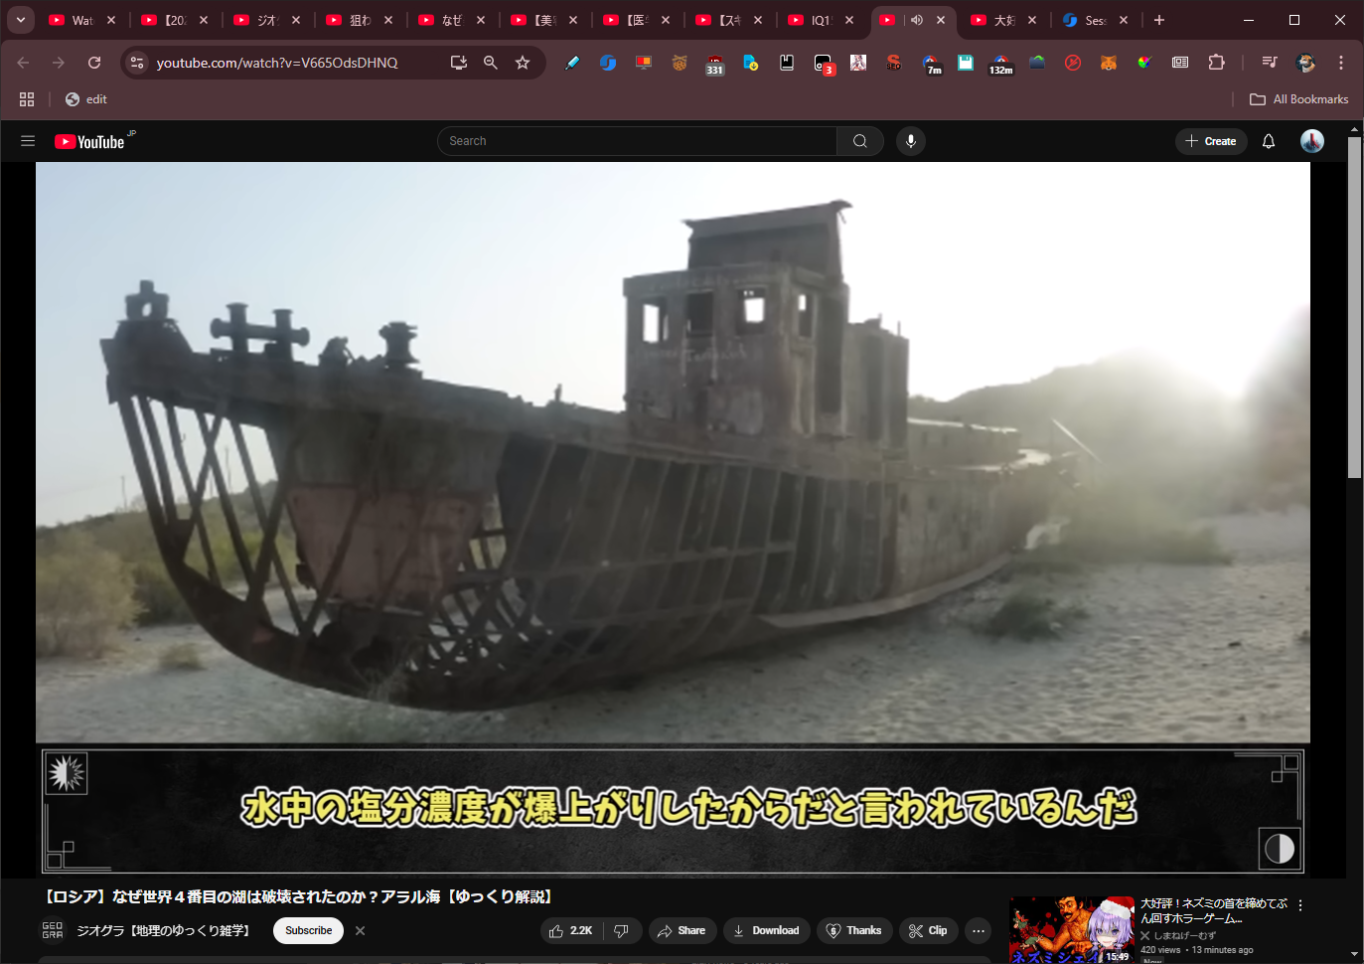This screenshot has height=964, width=1364.
Task: Dislike the video with thumbs down
Action: point(622,931)
